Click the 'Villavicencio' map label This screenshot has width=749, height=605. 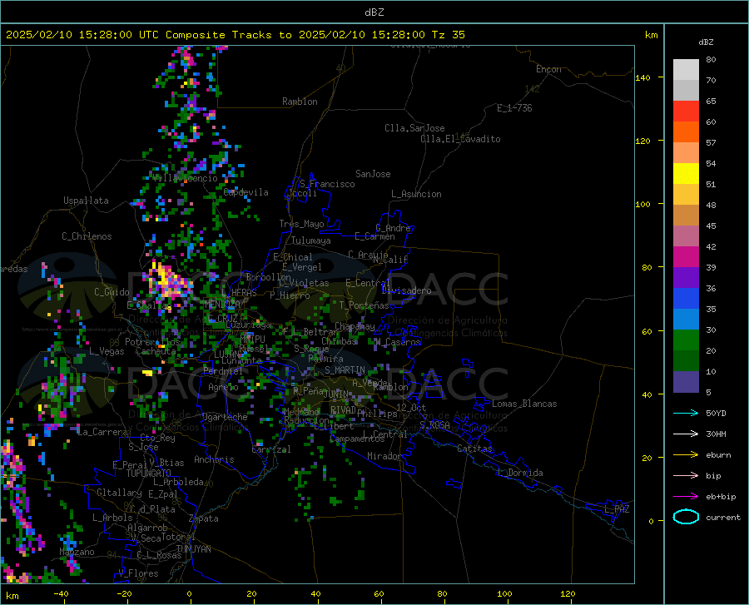[x=185, y=178]
